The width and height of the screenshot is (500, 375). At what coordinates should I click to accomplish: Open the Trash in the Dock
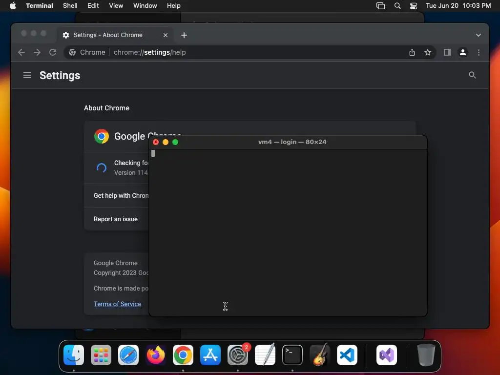point(426,355)
